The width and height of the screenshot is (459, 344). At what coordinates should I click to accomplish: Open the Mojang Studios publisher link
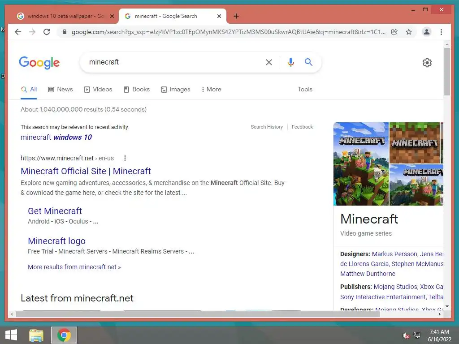(x=395, y=287)
